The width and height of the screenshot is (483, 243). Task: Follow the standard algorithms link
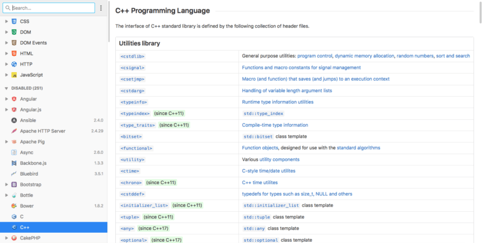pyautogui.click(x=359, y=147)
